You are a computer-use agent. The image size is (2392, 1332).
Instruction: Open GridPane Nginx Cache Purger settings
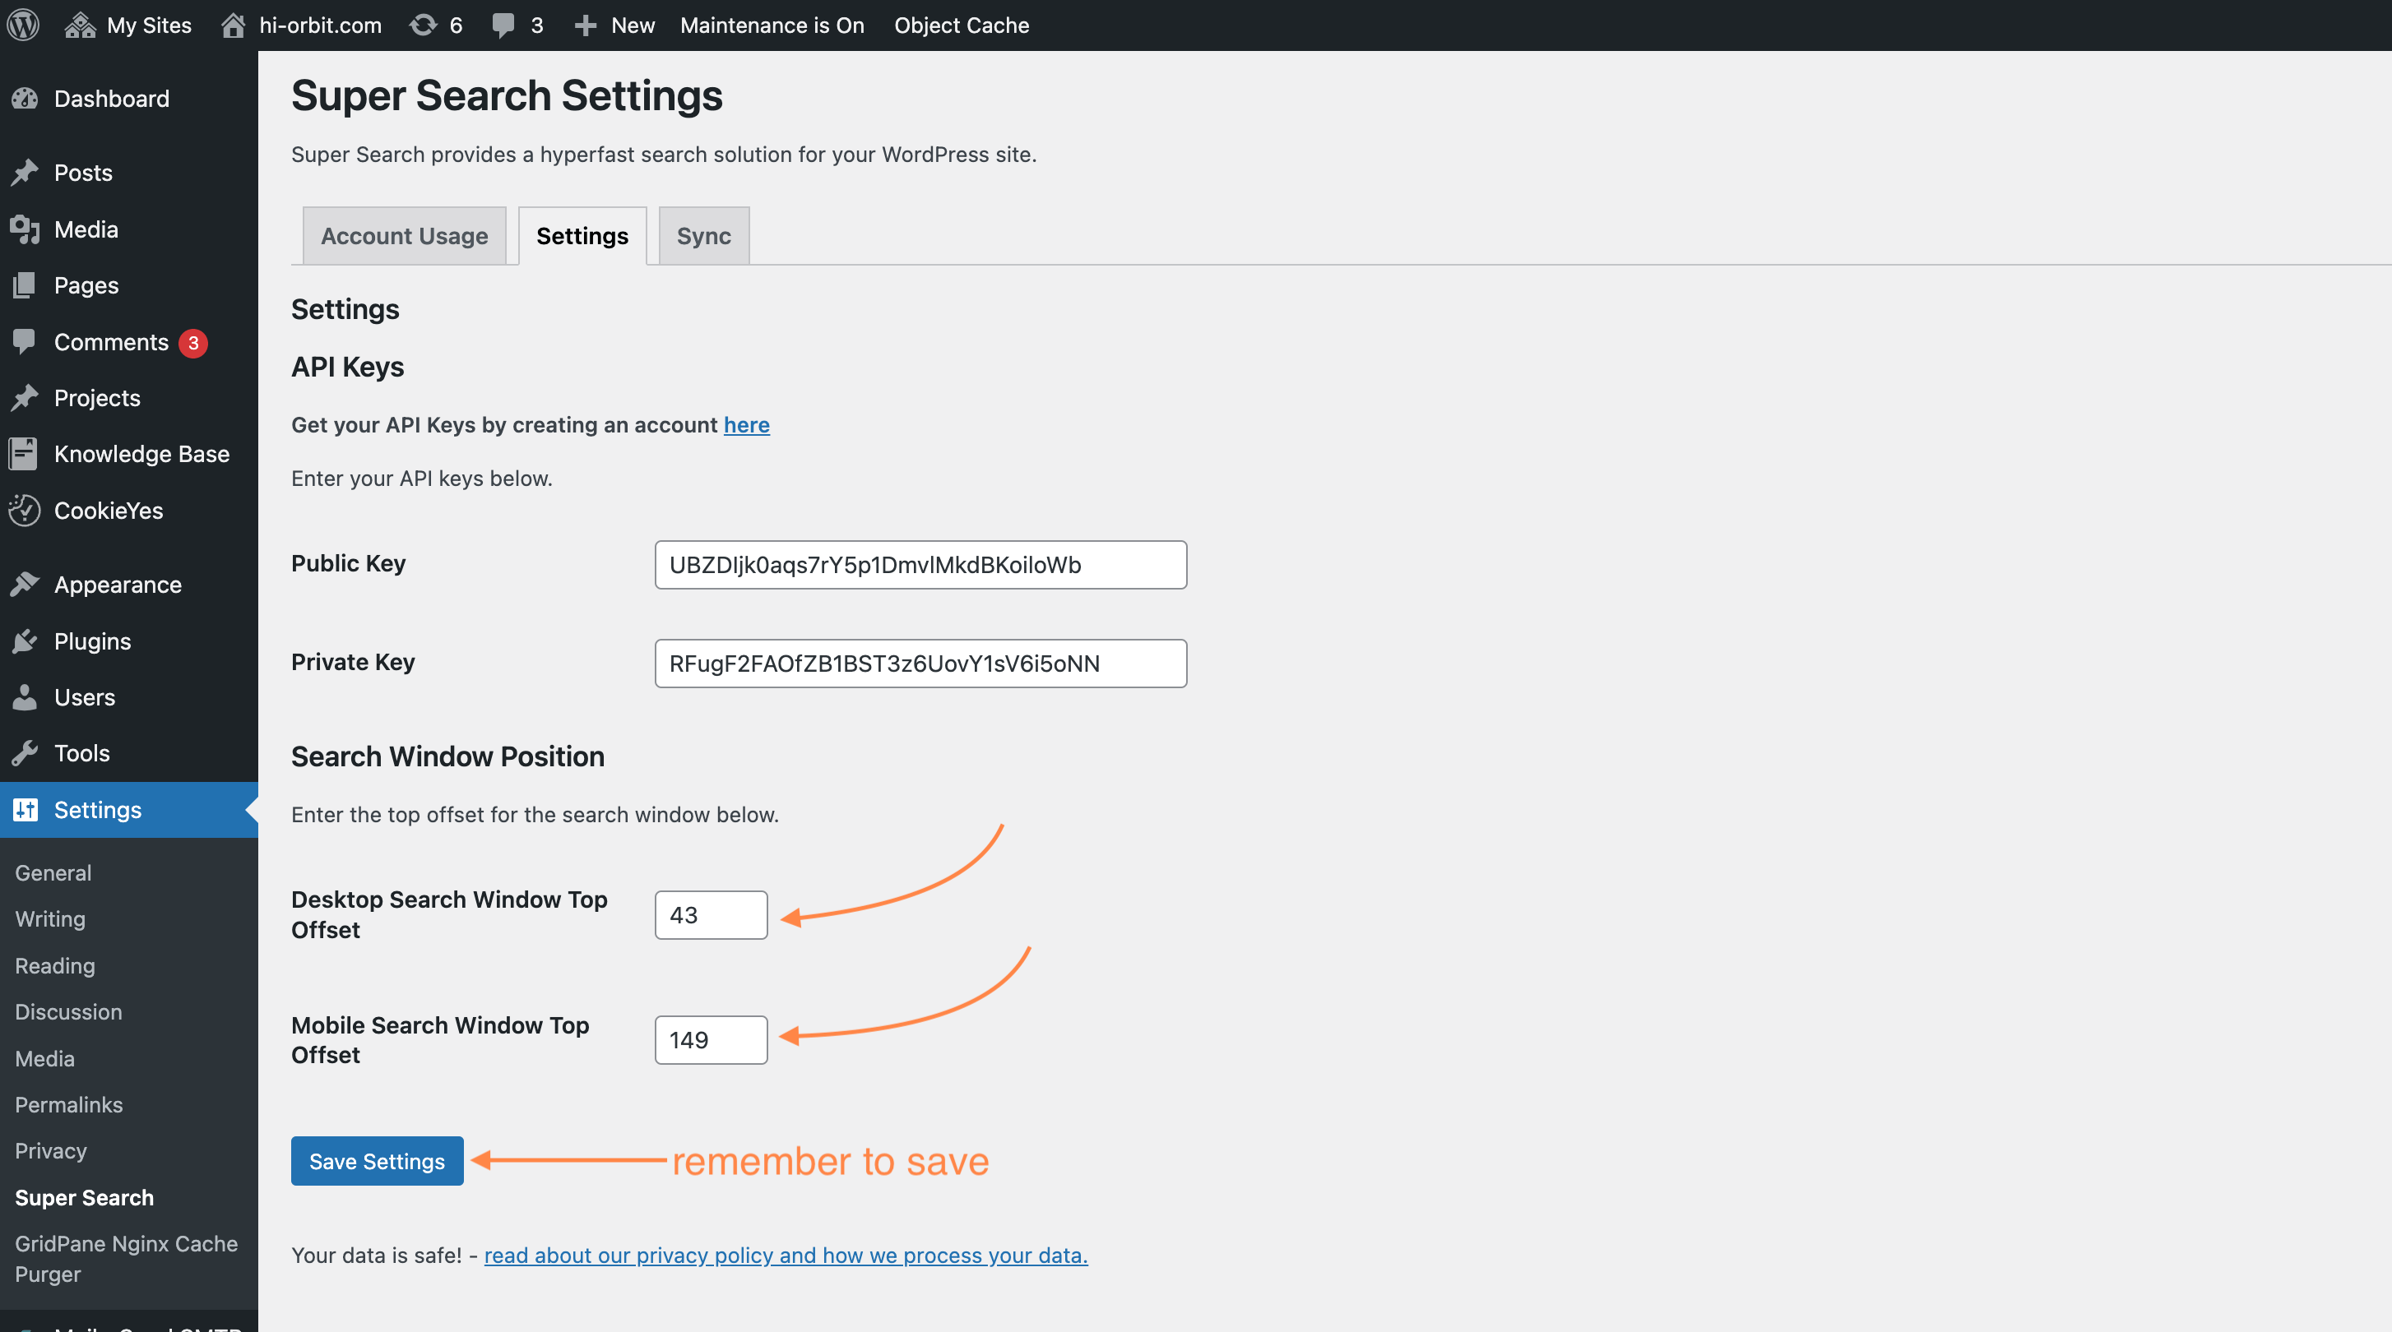pyautogui.click(x=127, y=1259)
